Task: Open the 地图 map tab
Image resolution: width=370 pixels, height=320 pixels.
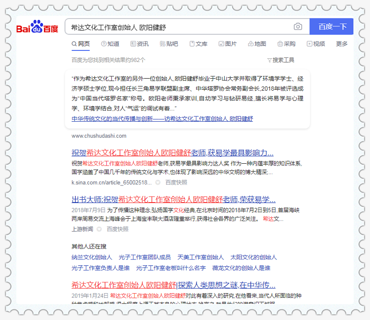Action: coord(257,44)
